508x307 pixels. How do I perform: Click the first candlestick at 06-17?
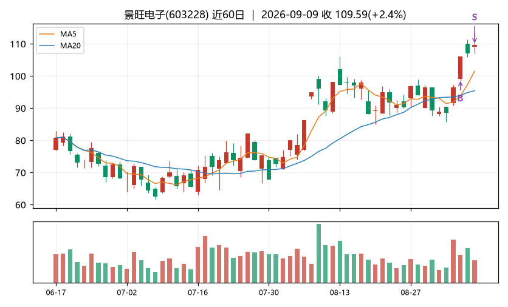[x=56, y=143]
